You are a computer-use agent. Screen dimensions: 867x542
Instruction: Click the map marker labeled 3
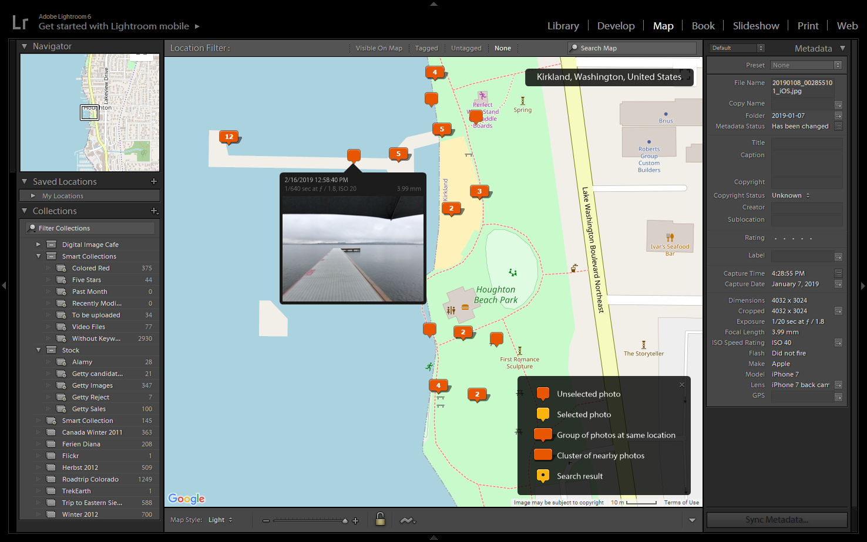pos(479,191)
